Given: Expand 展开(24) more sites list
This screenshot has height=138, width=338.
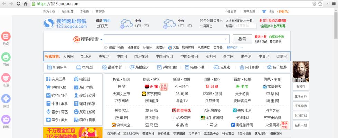Looking at the screenshot, I should (235, 47).
